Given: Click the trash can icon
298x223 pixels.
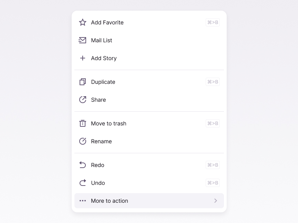Looking at the screenshot, I should point(83,123).
